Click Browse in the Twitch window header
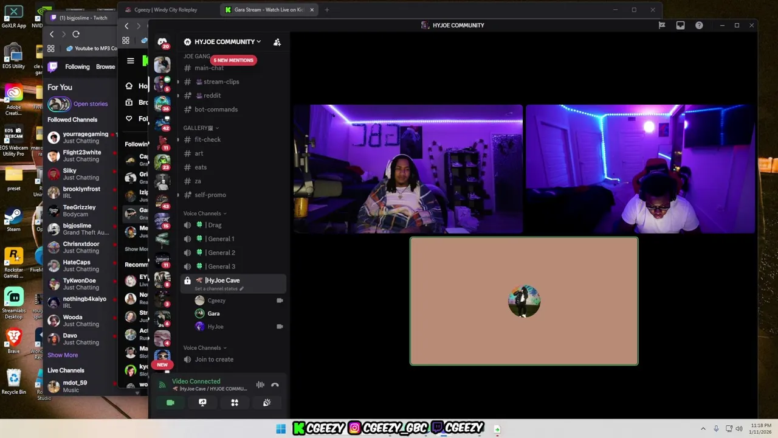 pyautogui.click(x=105, y=67)
